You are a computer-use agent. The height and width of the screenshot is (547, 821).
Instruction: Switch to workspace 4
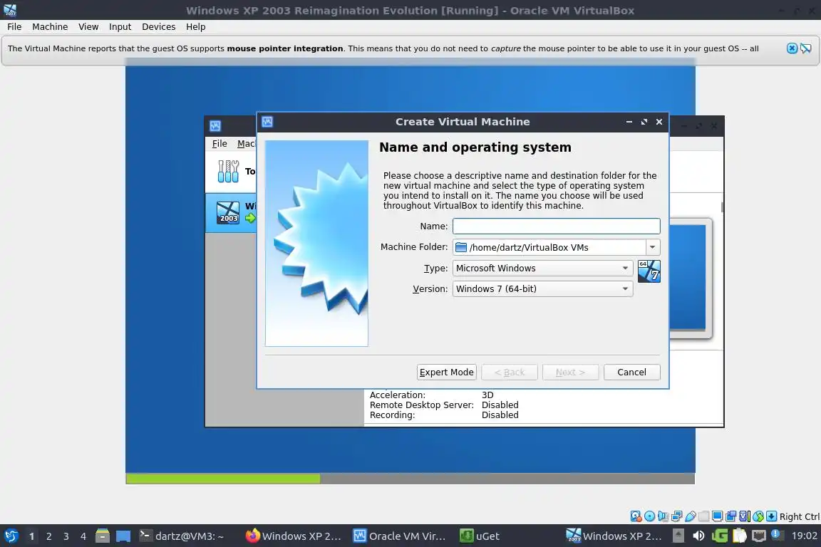[83, 536]
